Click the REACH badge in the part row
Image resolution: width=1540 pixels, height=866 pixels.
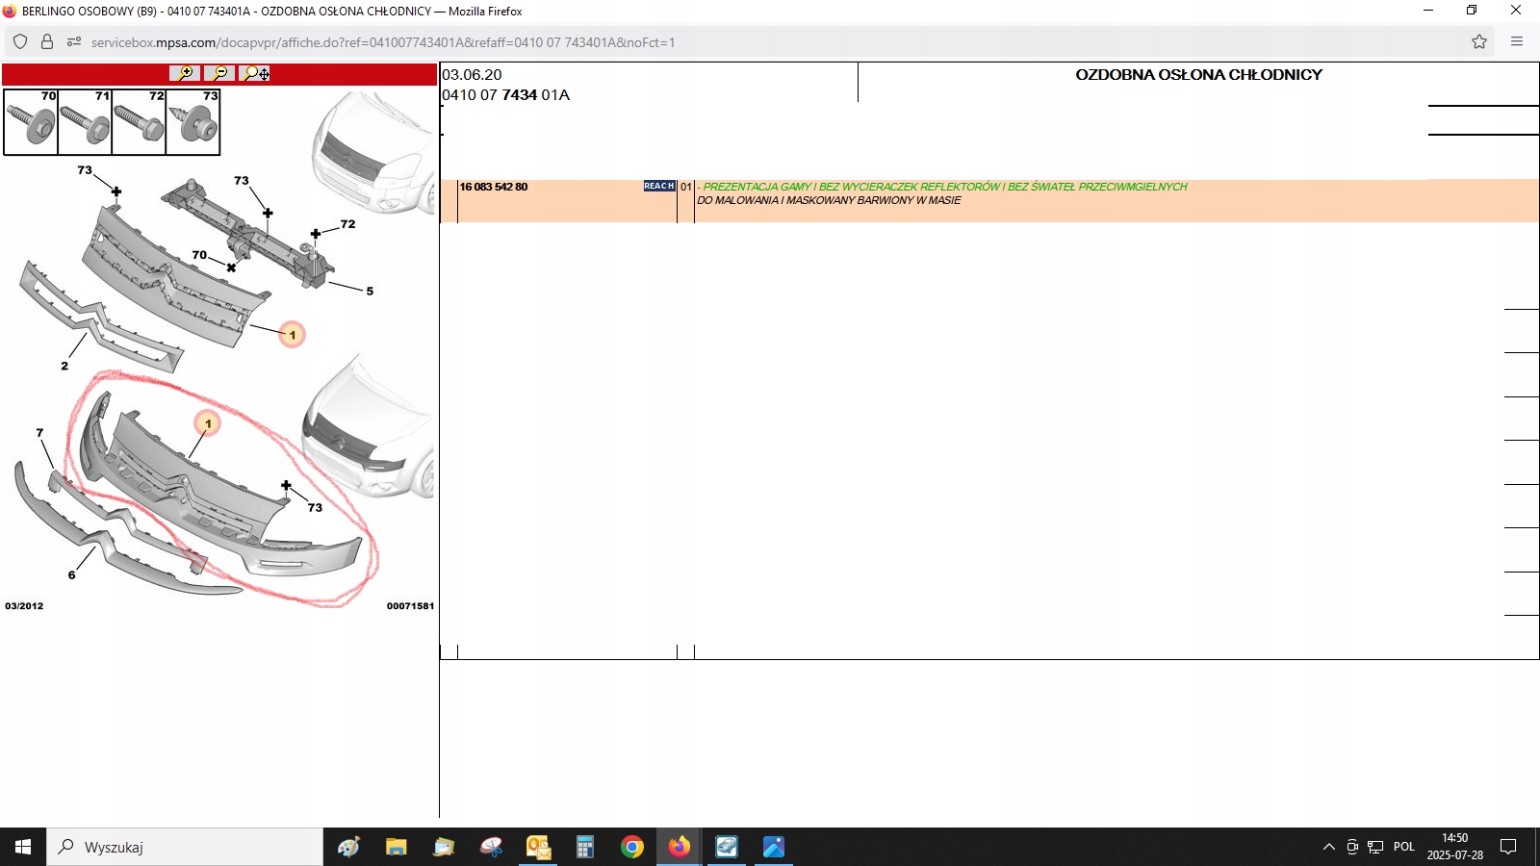(659, 186)
